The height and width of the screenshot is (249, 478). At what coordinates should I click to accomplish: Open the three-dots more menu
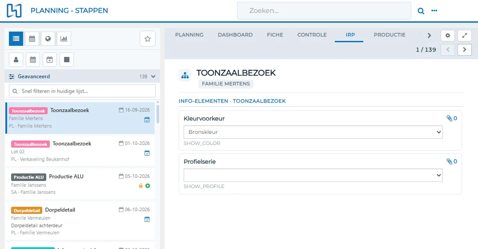pyautogui.click(x=434, y=11)
